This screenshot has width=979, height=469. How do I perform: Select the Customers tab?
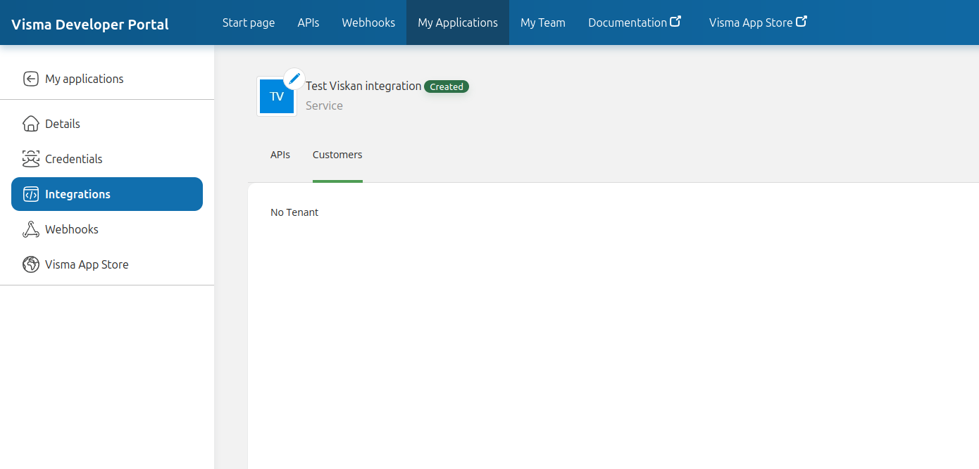pyautogui.click(x=337, y=155)
